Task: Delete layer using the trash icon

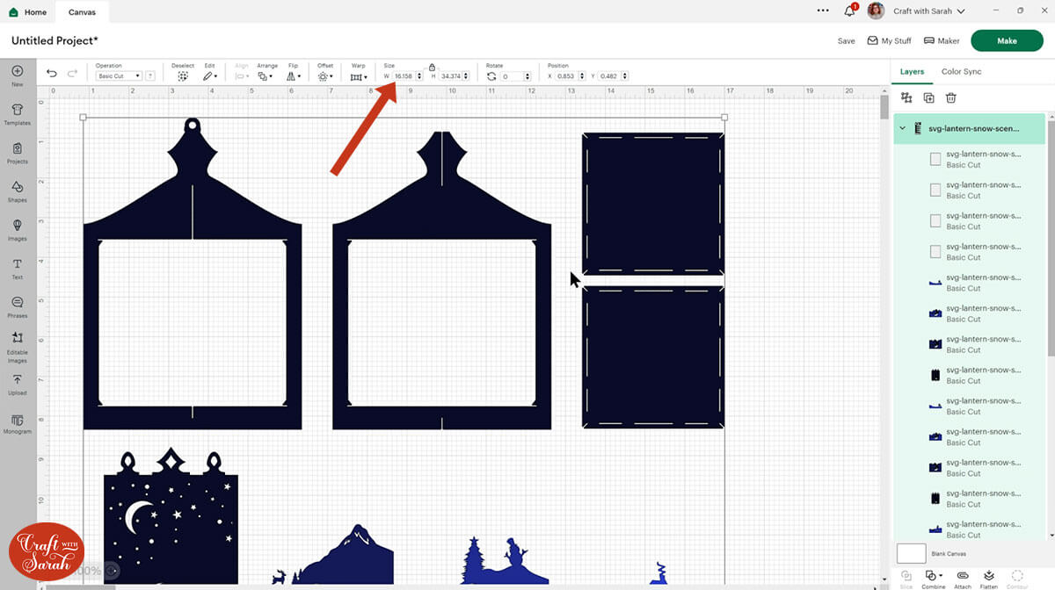Action: (950, 98)
